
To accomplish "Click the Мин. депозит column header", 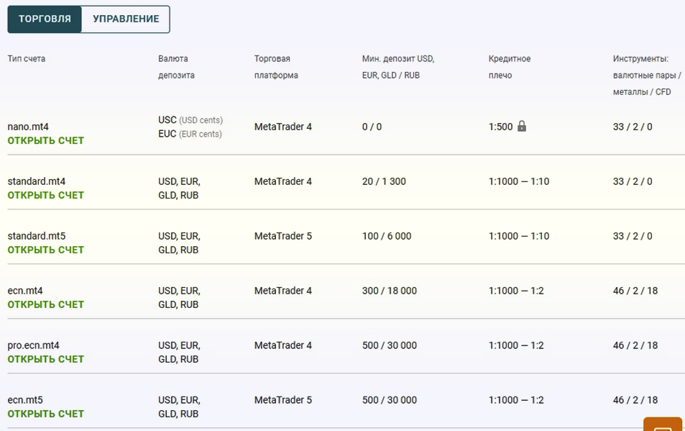I will pyautogui.click(x=397, y=67).
